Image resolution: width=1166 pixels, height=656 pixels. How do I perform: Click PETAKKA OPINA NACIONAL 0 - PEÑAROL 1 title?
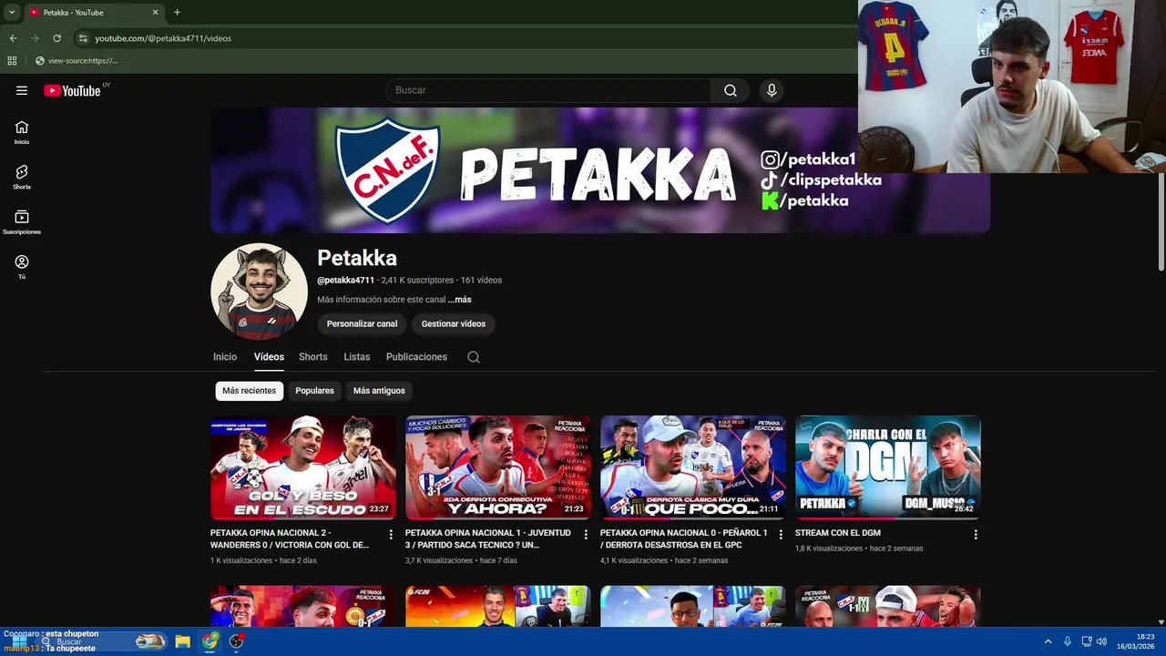click(684, 538)
